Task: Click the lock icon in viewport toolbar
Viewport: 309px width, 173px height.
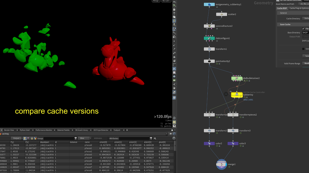Action: 174,9
